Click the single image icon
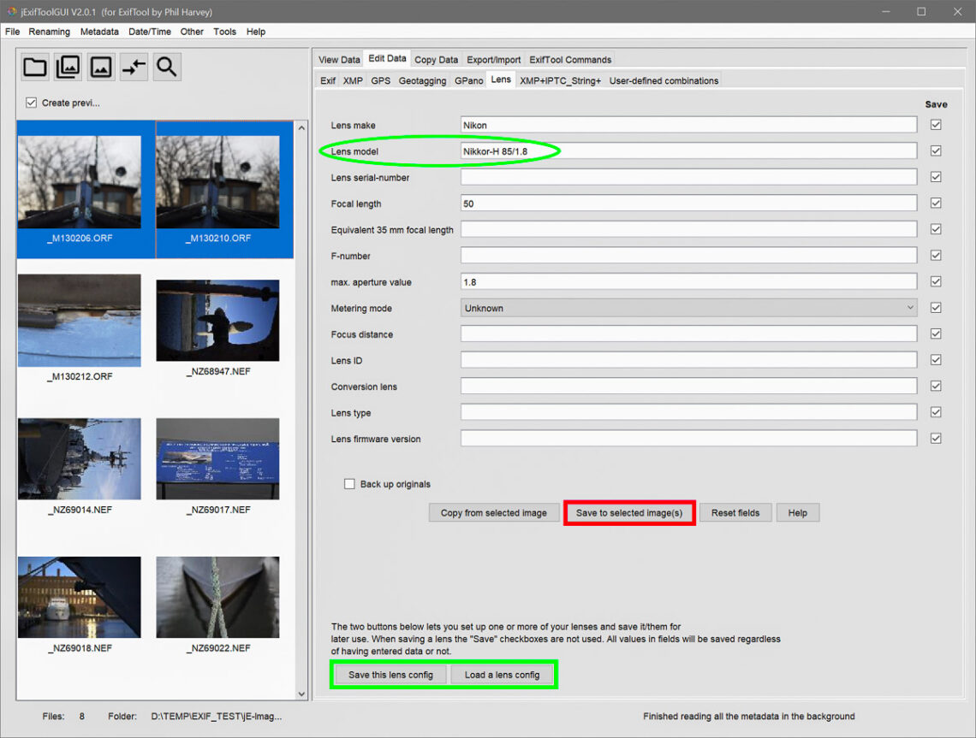The image size is (976, 738). (101, 67)
